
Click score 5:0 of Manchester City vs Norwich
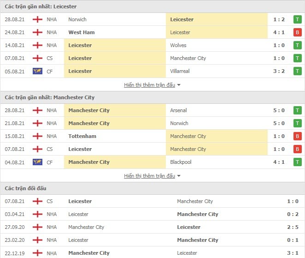(279, 123)
